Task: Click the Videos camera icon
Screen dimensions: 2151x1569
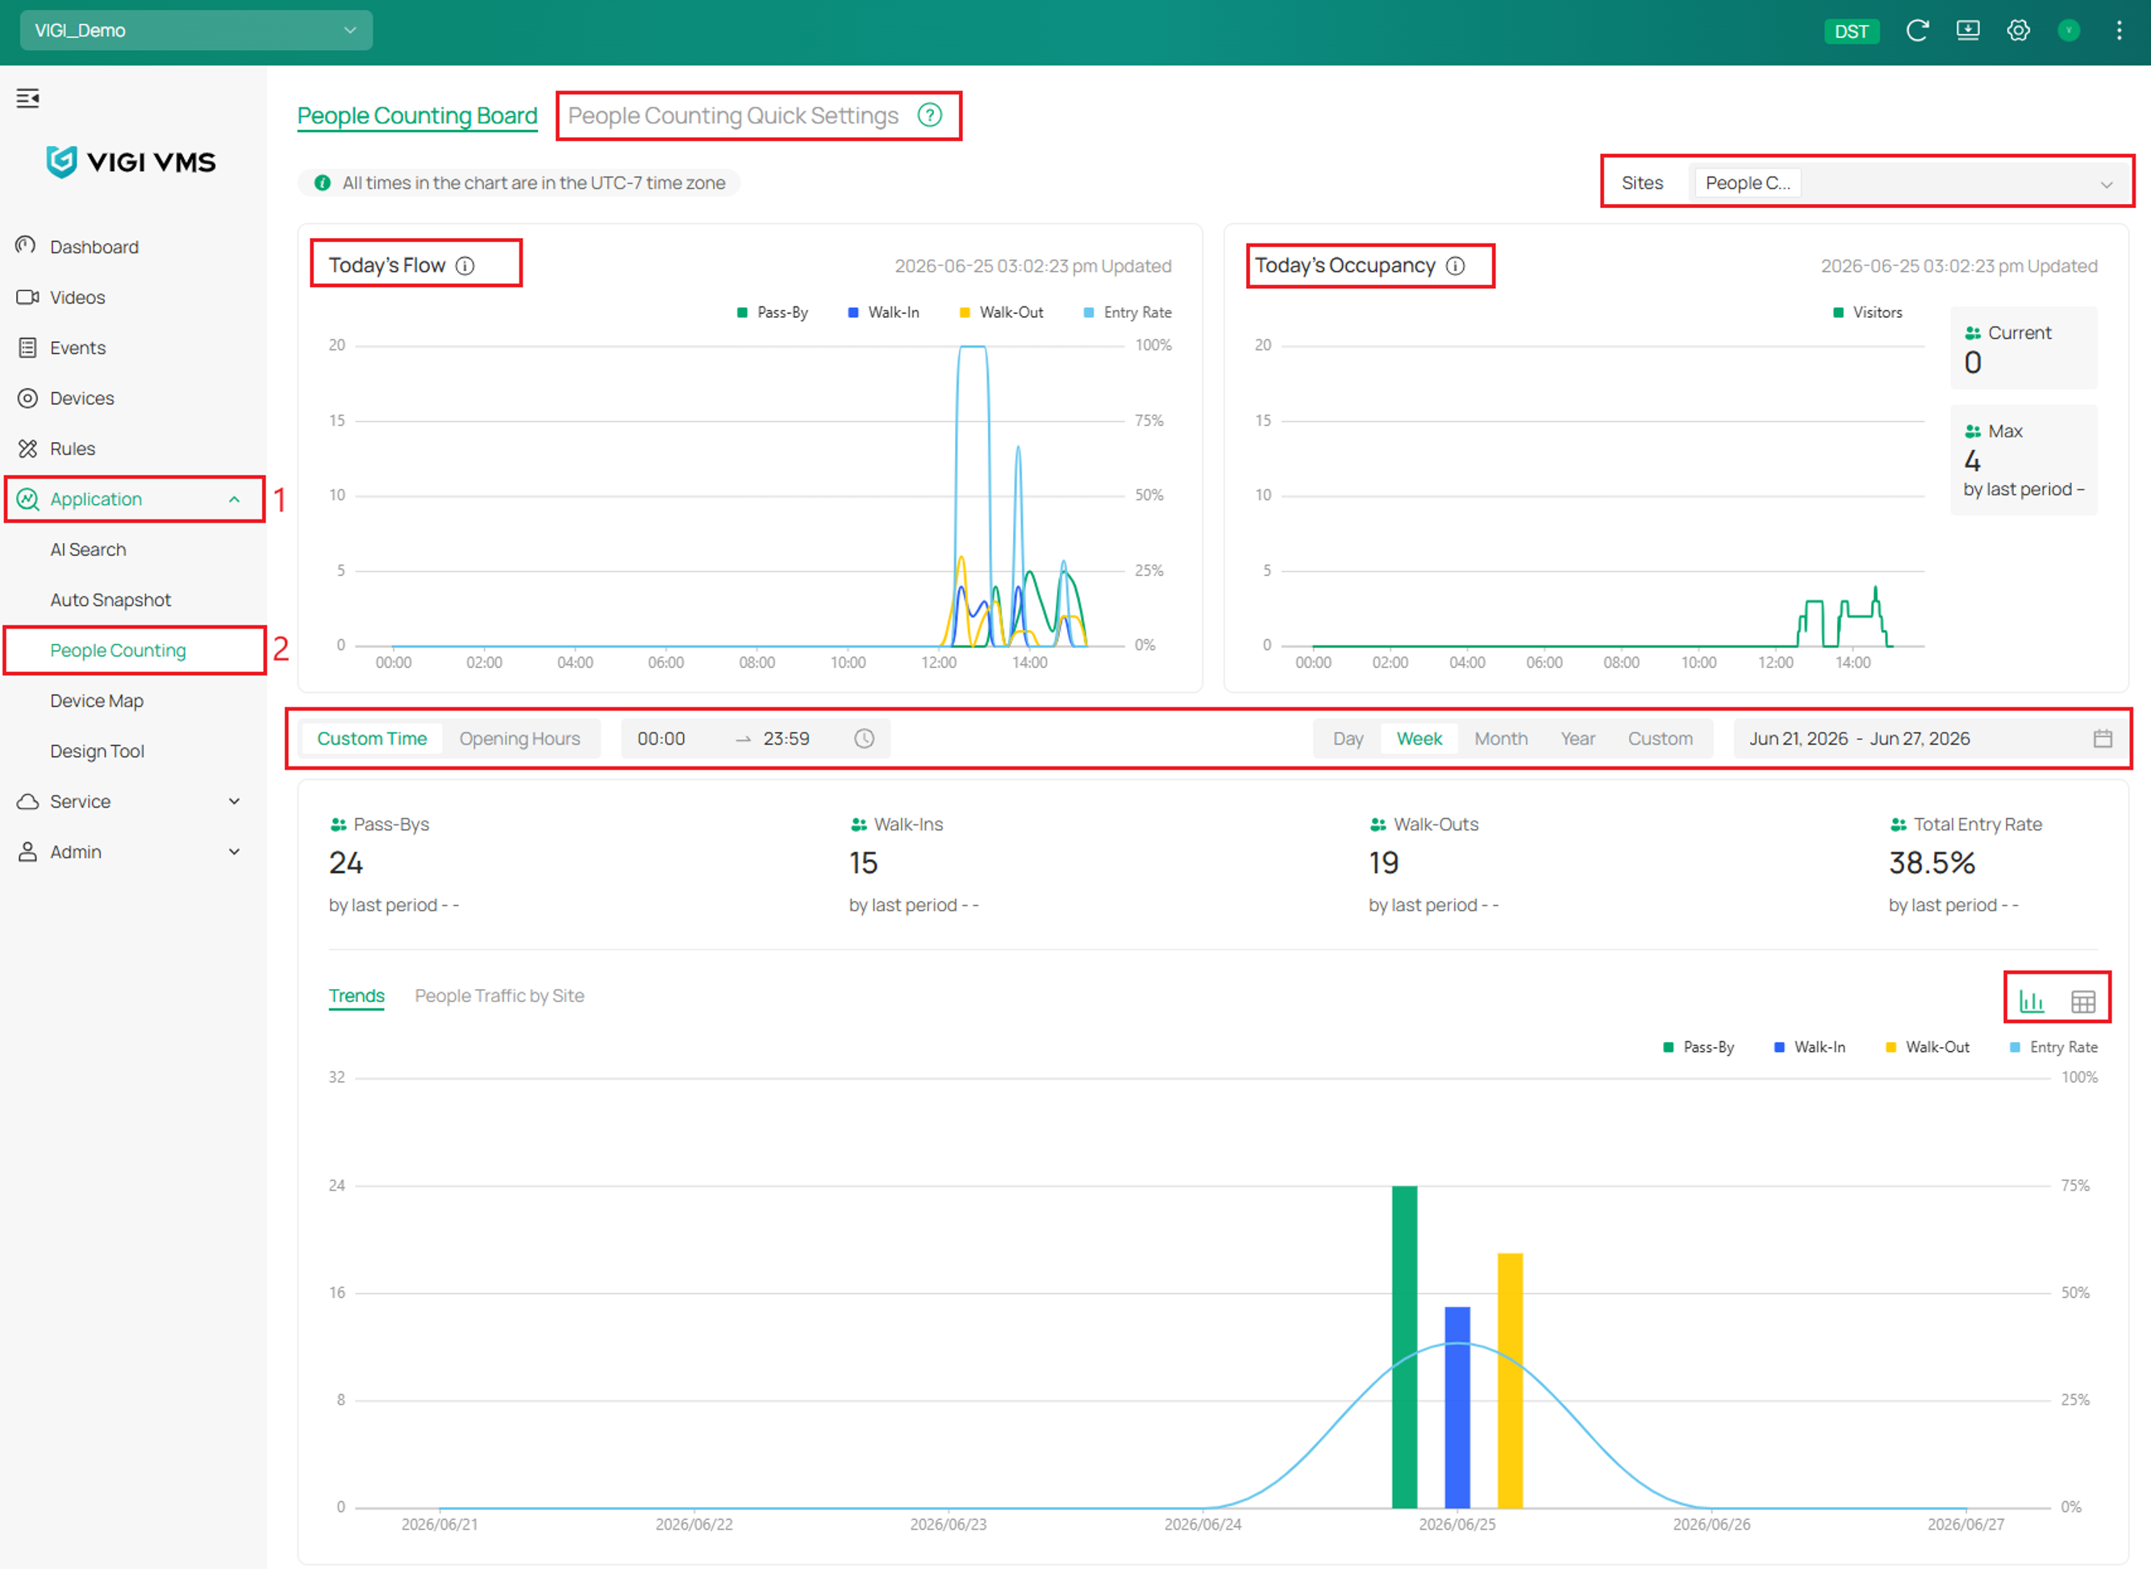Action: click(27, 298)
